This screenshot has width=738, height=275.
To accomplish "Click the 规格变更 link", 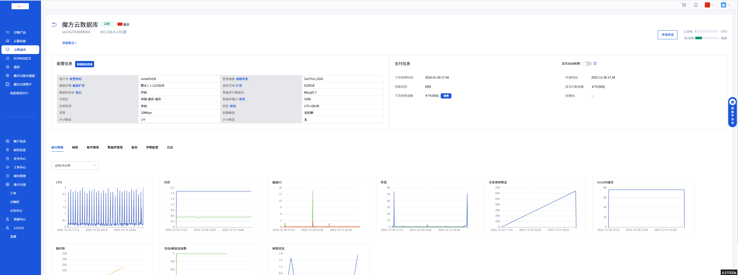I will click(242, 79).
